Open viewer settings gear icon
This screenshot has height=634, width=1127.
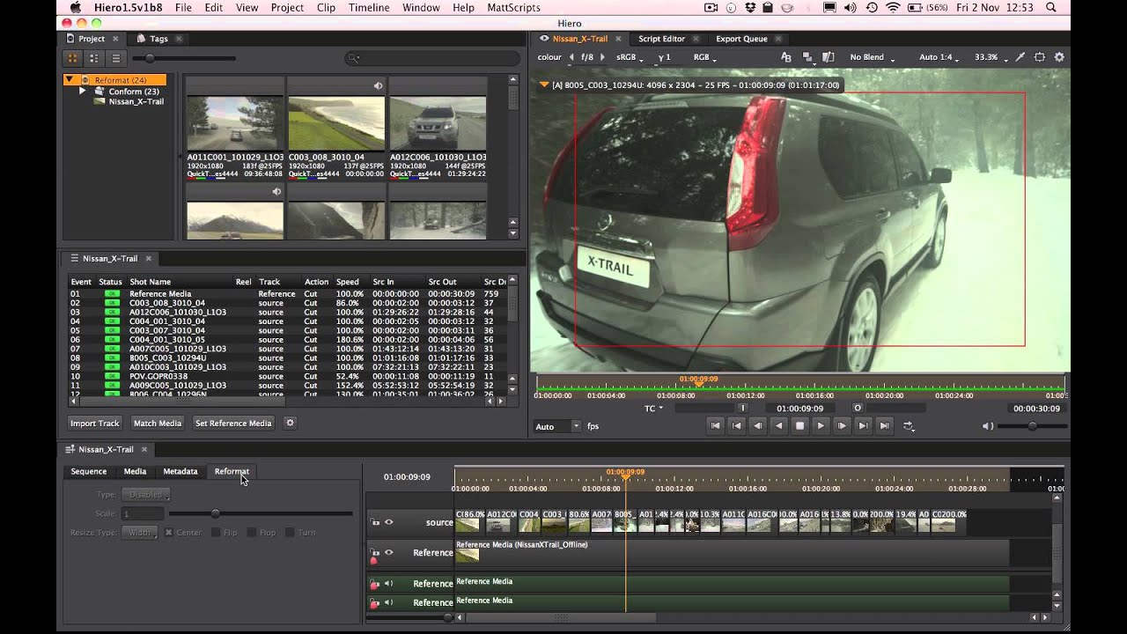pos(1059,57)
